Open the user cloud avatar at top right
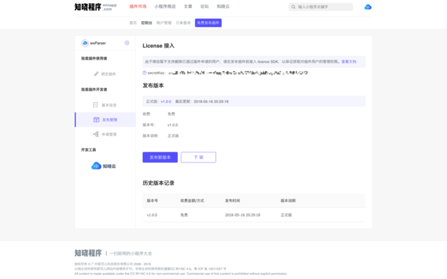The height and width of the screenshot is (279, 447). coord(368,7)
